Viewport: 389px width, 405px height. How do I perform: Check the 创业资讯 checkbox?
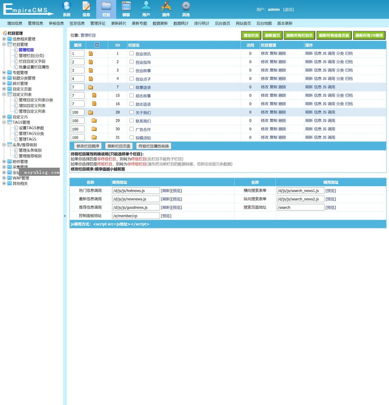131,53
